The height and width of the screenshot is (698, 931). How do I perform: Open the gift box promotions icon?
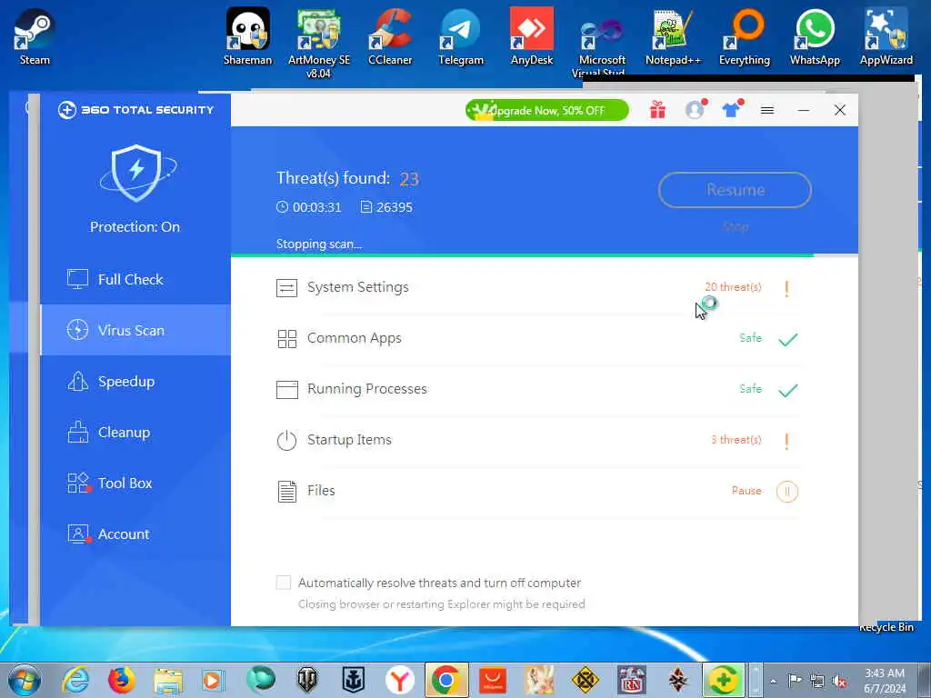[x=657, y=110]
